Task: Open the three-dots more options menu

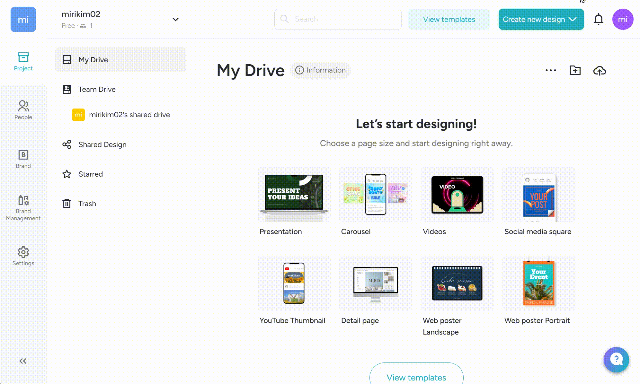Action: [x=551, y=71]
